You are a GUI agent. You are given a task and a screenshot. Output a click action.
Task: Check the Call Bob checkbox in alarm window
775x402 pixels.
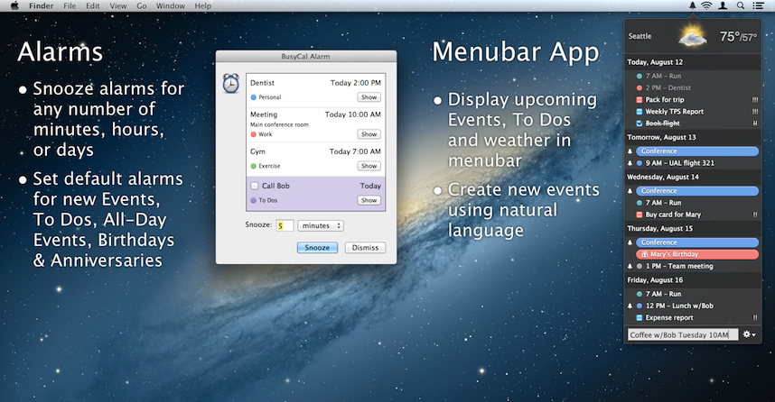point(255,186)
